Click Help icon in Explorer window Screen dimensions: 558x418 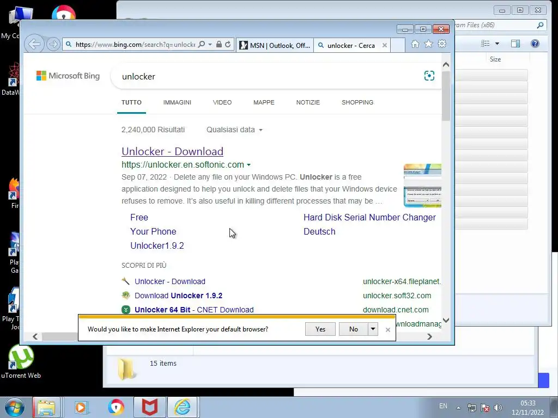(x=535, y=44)
